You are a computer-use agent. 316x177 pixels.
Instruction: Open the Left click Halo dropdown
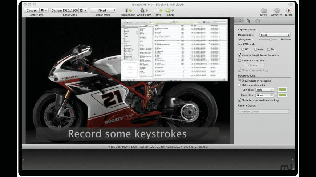265,90
